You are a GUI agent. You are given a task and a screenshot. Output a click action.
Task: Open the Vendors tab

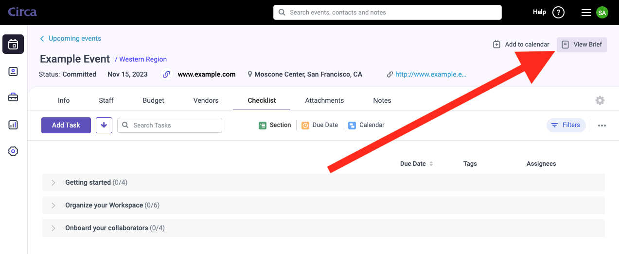pos(206,100)
